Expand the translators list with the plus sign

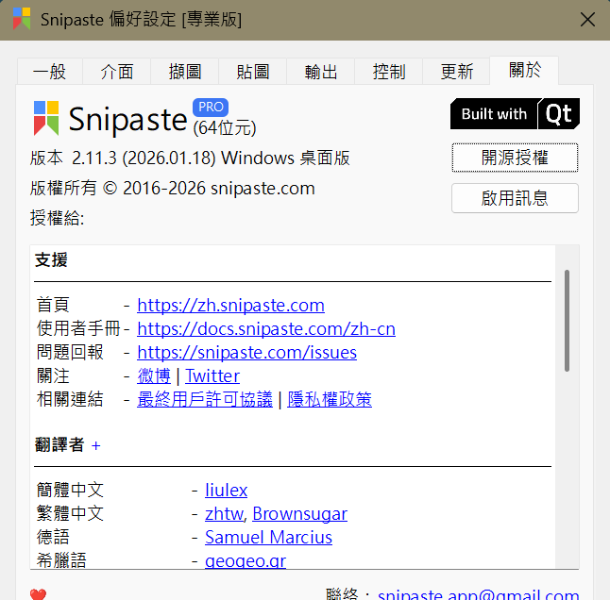point(96,446)
